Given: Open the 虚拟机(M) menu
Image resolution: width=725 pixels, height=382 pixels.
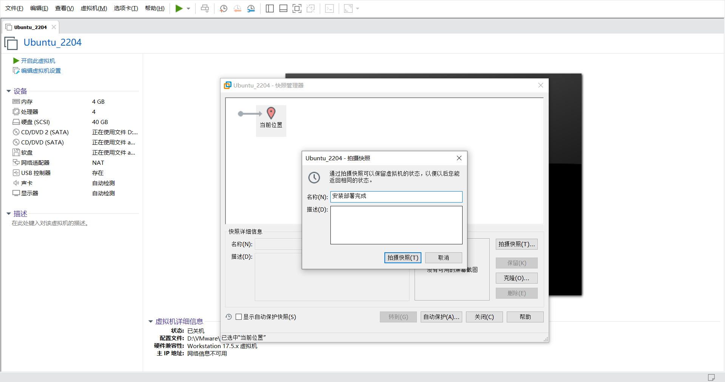Looking at the screenshot, I should click(94, 8).
